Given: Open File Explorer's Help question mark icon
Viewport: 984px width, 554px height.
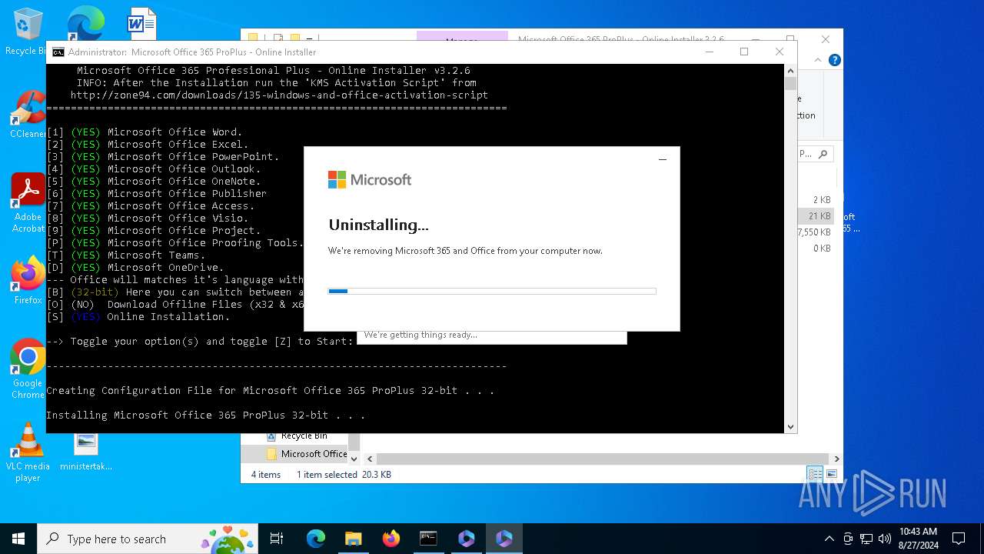Looking at the screenshot, I should pos(835,60).
